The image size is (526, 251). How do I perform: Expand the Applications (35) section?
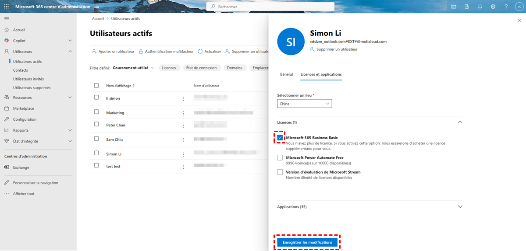460,206
